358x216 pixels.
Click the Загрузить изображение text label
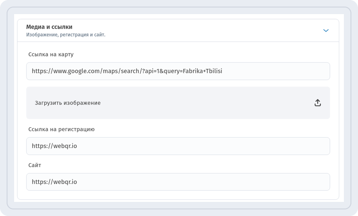(68, 103)
